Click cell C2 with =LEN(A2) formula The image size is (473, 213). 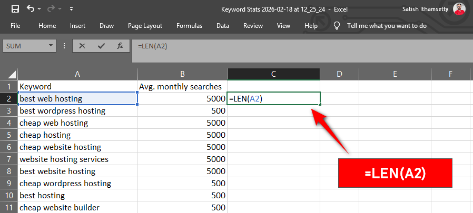tap(273, 99)
